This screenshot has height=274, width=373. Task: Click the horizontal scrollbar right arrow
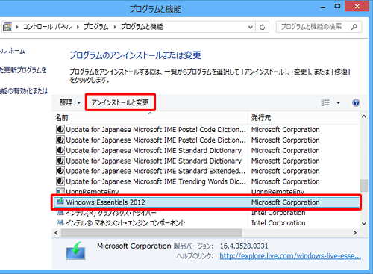click(355, 233)
